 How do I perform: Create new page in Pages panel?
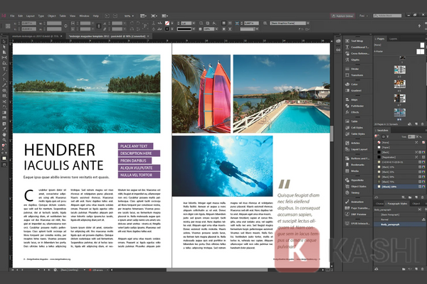[416, 124]
